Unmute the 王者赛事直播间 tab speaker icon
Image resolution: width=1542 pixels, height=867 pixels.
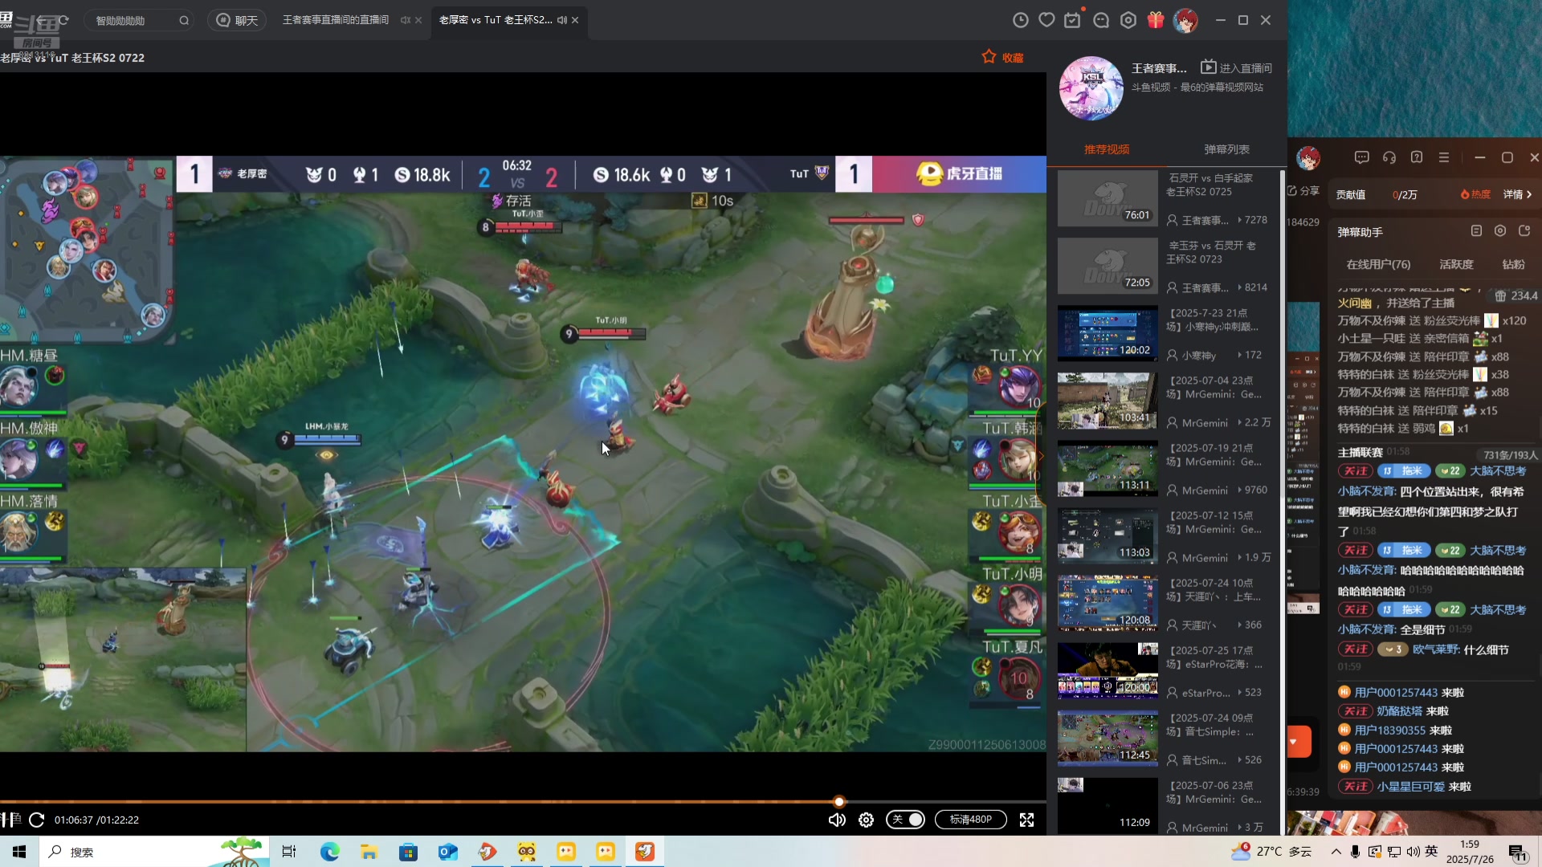point(406,20)
